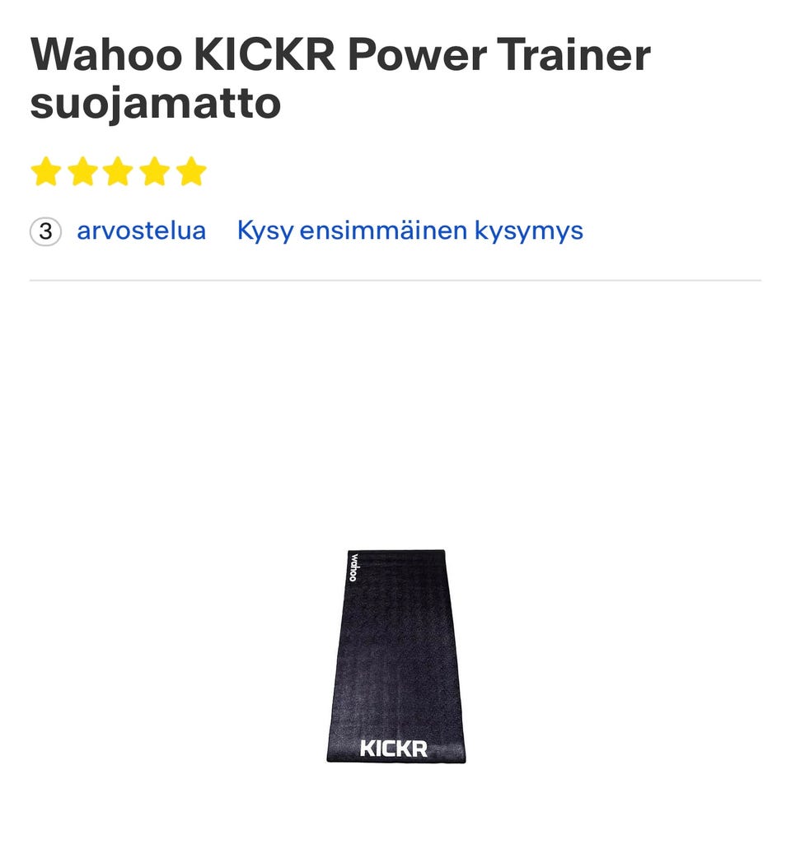Click the word "Kysy" in the blue link
This screenshot has width=791, height=849.
click(x=265, y=231)
